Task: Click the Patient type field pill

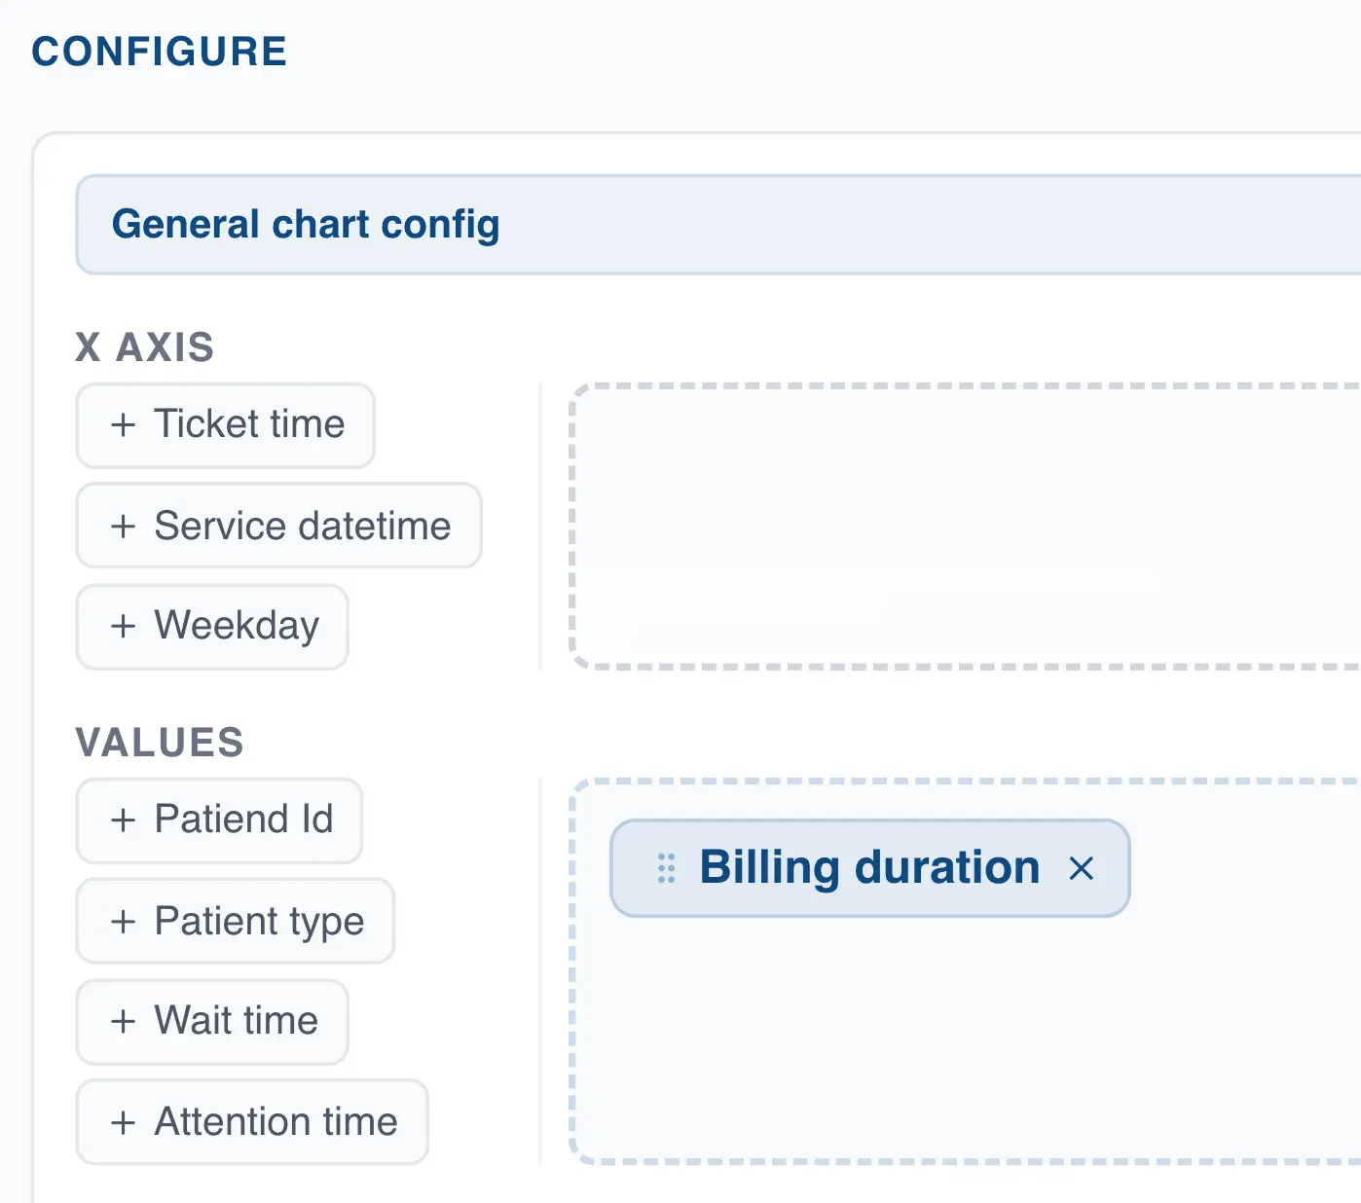Action: [x=235, y=922]
